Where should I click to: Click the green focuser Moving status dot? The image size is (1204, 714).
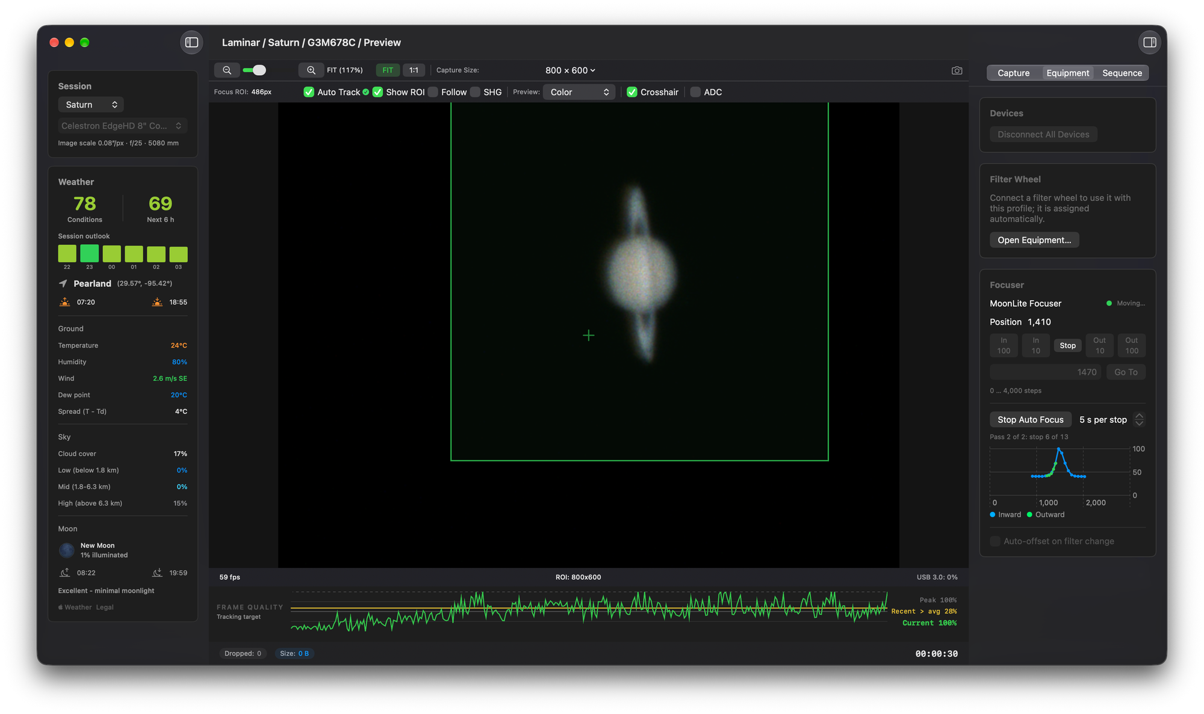pyautogui.click(x=1109, y=303)
